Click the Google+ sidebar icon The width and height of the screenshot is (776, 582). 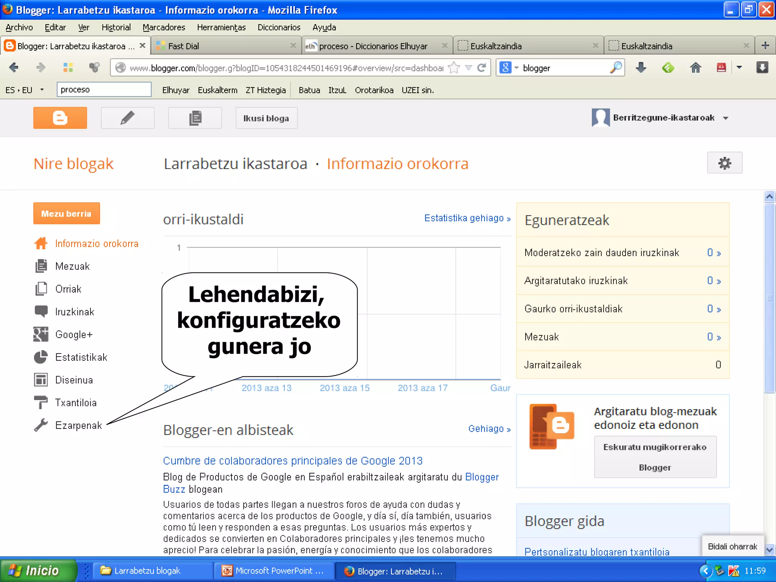tap(41, 334)
